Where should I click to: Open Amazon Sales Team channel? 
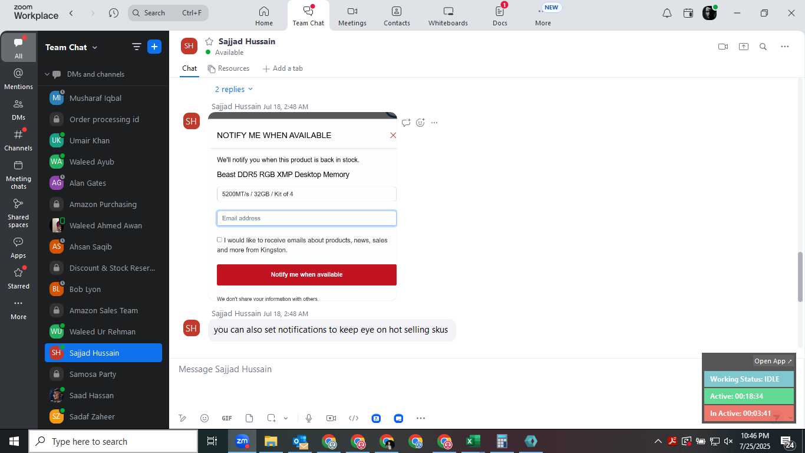tap(103, 310)
